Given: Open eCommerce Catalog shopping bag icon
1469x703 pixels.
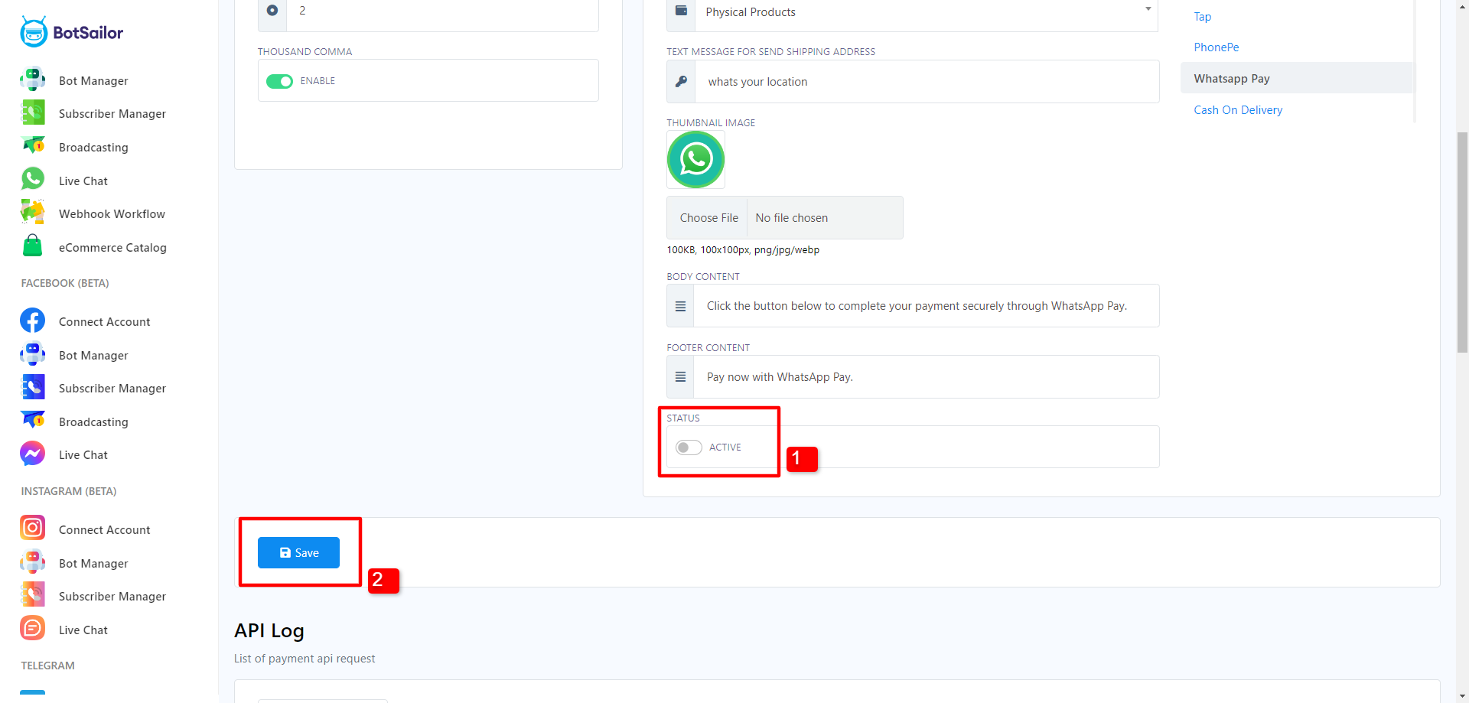Looking at the screenshot, I should point(33,246).
